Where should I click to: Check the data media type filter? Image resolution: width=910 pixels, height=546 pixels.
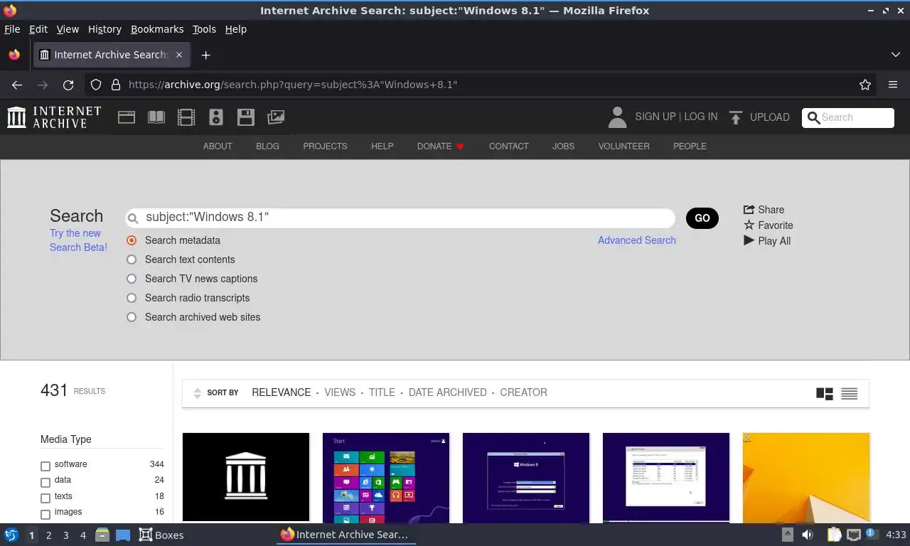[x=45, y=482]
